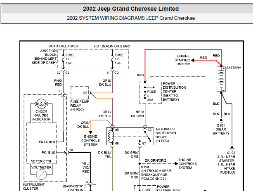The width and height of the screenshot is (253, 191).
Task: Click the 'PNK/RED' wire label
Action: point(58,83)
